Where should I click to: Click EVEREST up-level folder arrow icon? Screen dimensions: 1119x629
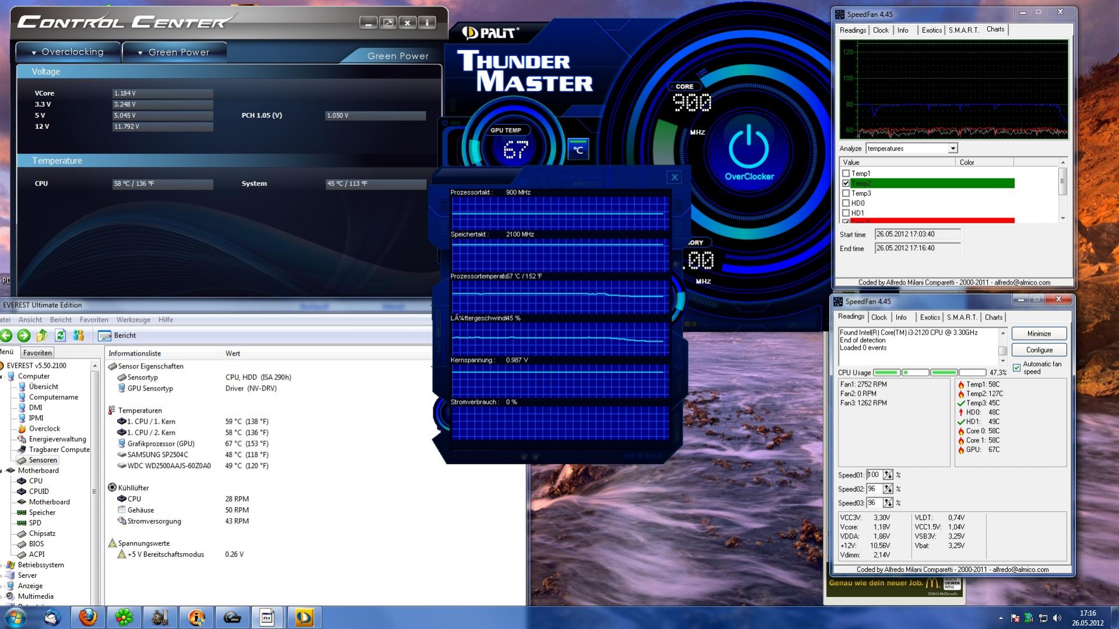[42, 335]
